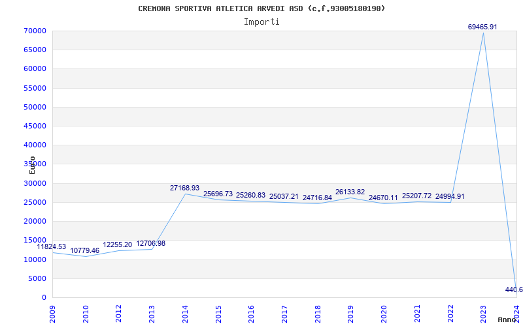Image resolution: width=523 pixels, height=326 pixels.
Task: Click the 10000 y-axis value
Action: click(x=35, y=259)
